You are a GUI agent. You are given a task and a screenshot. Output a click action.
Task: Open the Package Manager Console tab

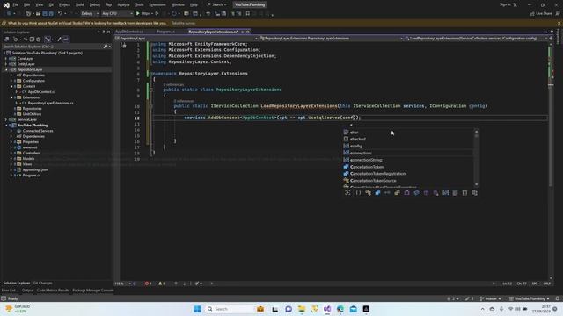[x=93, y=291]
